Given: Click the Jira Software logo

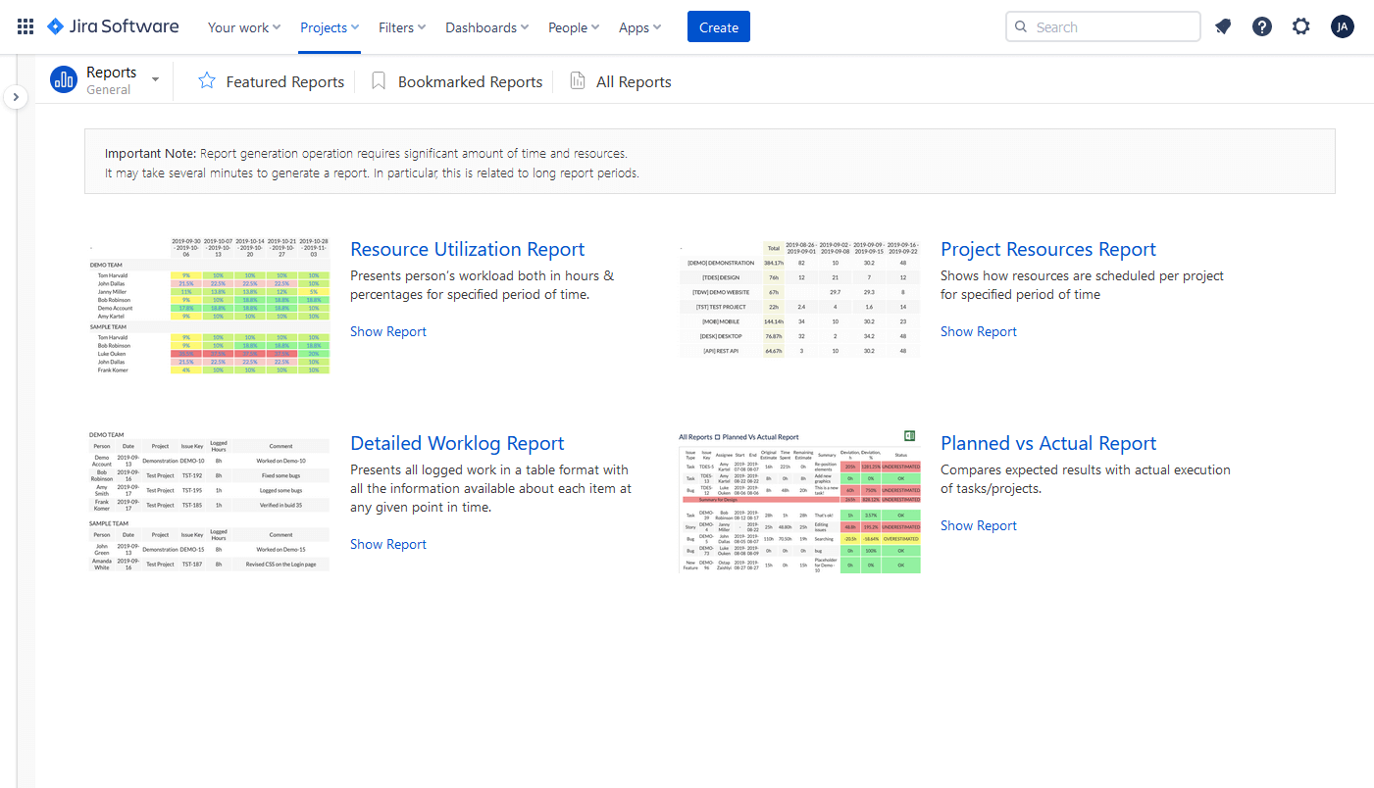Looking at the screenshot, I should click(111, 26).
